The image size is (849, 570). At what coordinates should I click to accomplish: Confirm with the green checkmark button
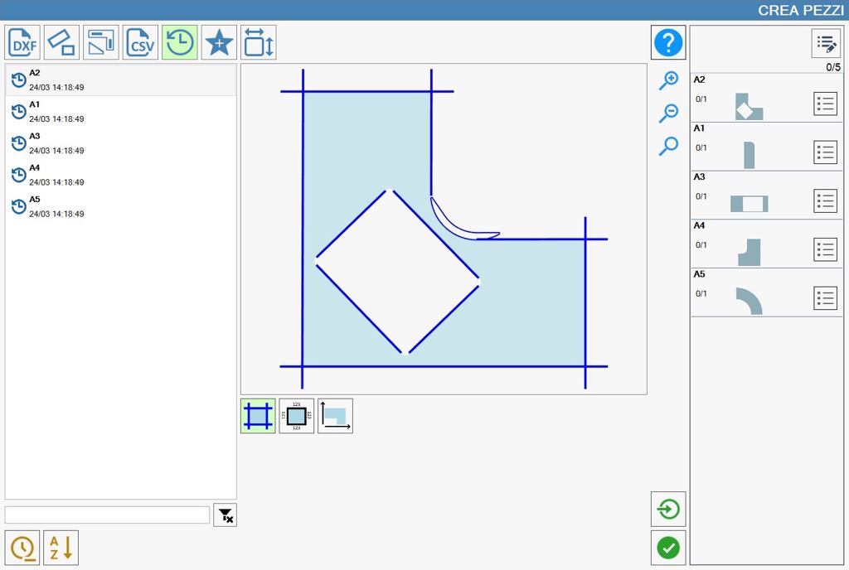(x=668, y=548)
